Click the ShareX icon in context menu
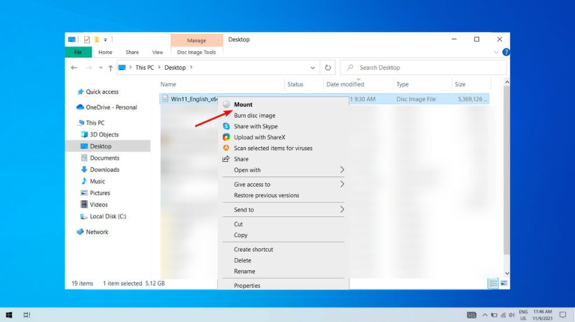Viewport: 575px width, 322px height. [227, 137]
